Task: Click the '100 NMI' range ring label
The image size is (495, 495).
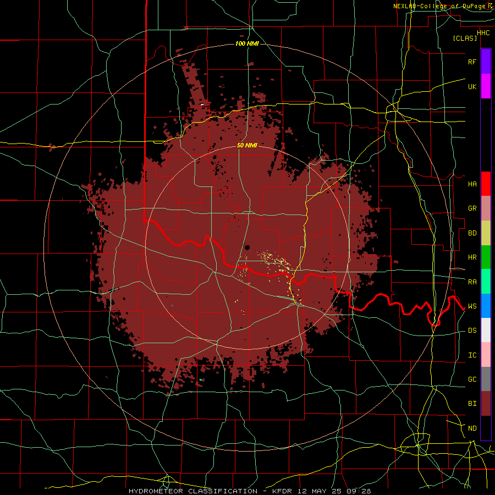Action: click(x=247, y=43)
